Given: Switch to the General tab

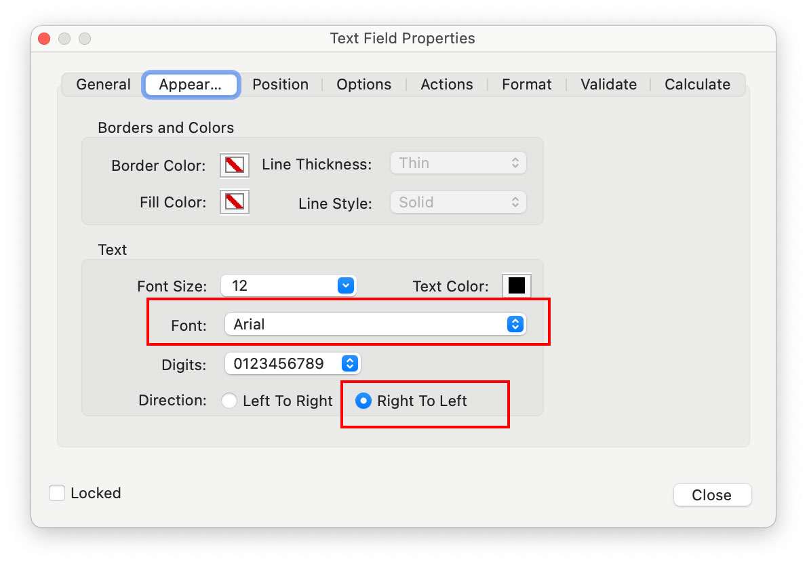Looking at the screenshot, I should coord(102,84).
